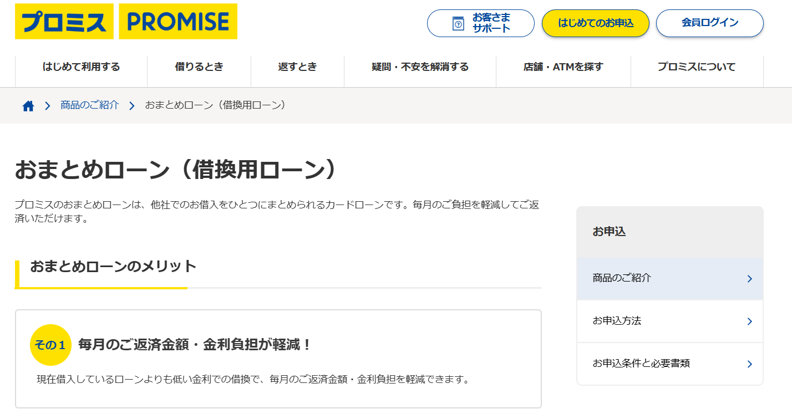Open the 借りるとき menu
This screenshot has width=792, height=414.
(x=199, y=67)
